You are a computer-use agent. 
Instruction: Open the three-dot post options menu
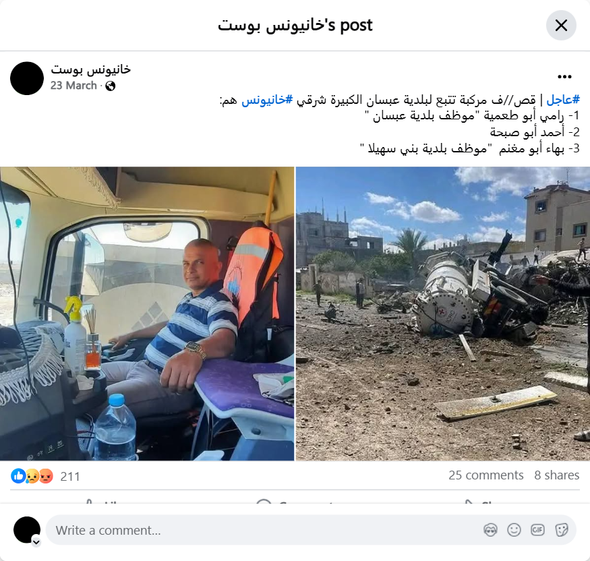click(564, 77)
